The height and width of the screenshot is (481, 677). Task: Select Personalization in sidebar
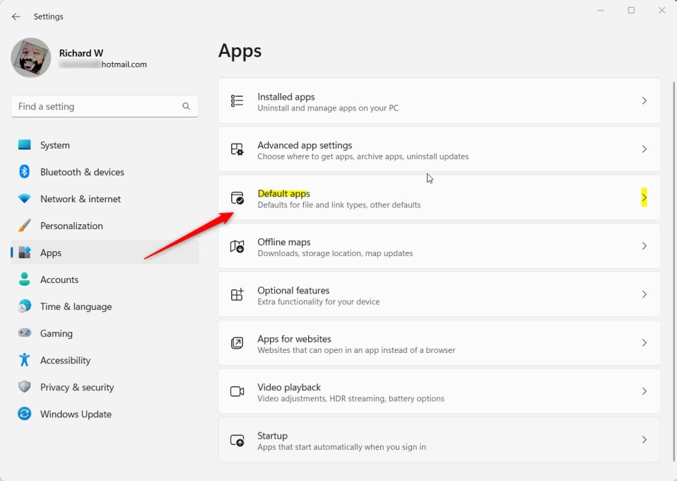105,226
